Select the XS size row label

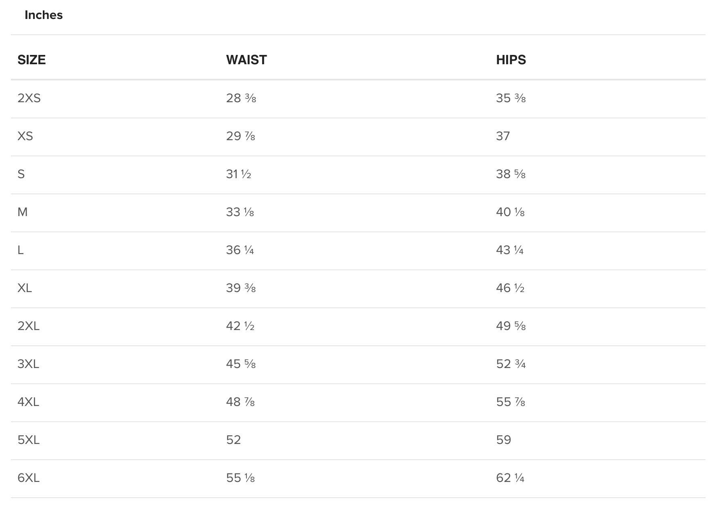click(x=25, y=136)
